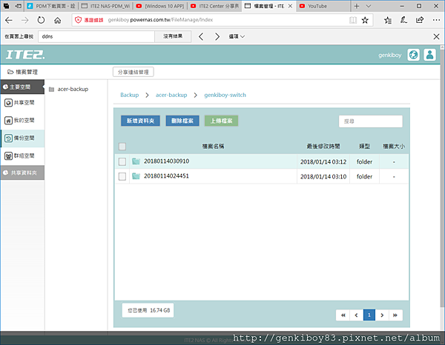Toggle the select-all checkbox in header
This screenshot has width=445, height=345.
pos(122,147)
